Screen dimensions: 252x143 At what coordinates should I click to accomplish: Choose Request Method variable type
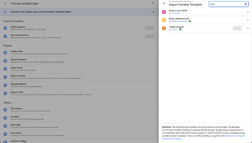(x=79, y=85)
